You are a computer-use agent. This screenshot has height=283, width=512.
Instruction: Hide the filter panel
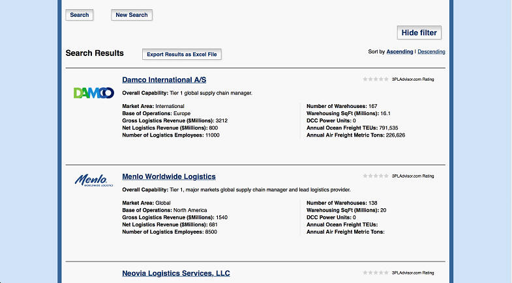coord(419,33)
